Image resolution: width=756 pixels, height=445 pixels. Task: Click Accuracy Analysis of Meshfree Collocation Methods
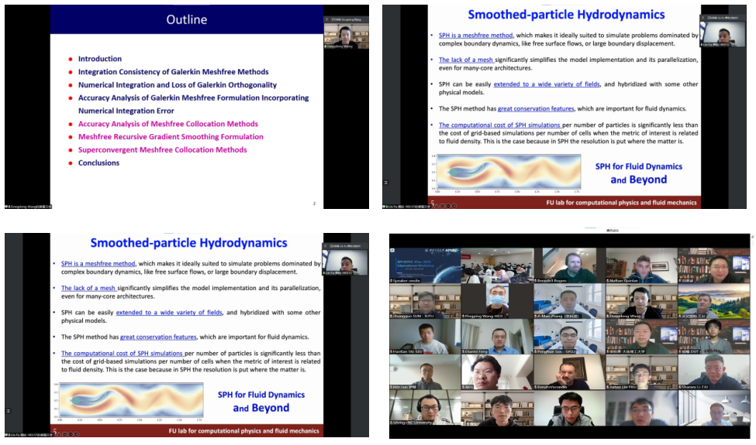coord(167,124)
